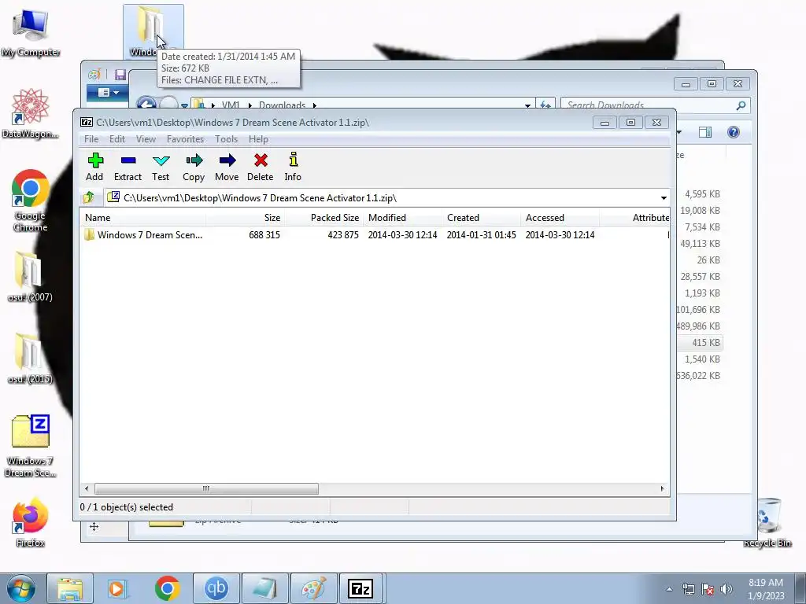Click the 2014-03-30 12:14 Modified date cell
This screenshot has height=604, width=806.
[x=402, y=234]
